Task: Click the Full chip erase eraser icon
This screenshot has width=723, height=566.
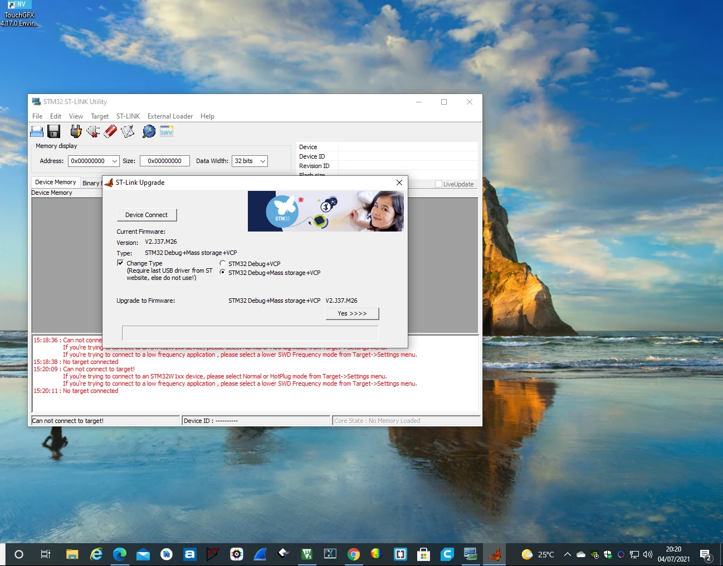Action: pyautogui.click(x=110, y=131)
